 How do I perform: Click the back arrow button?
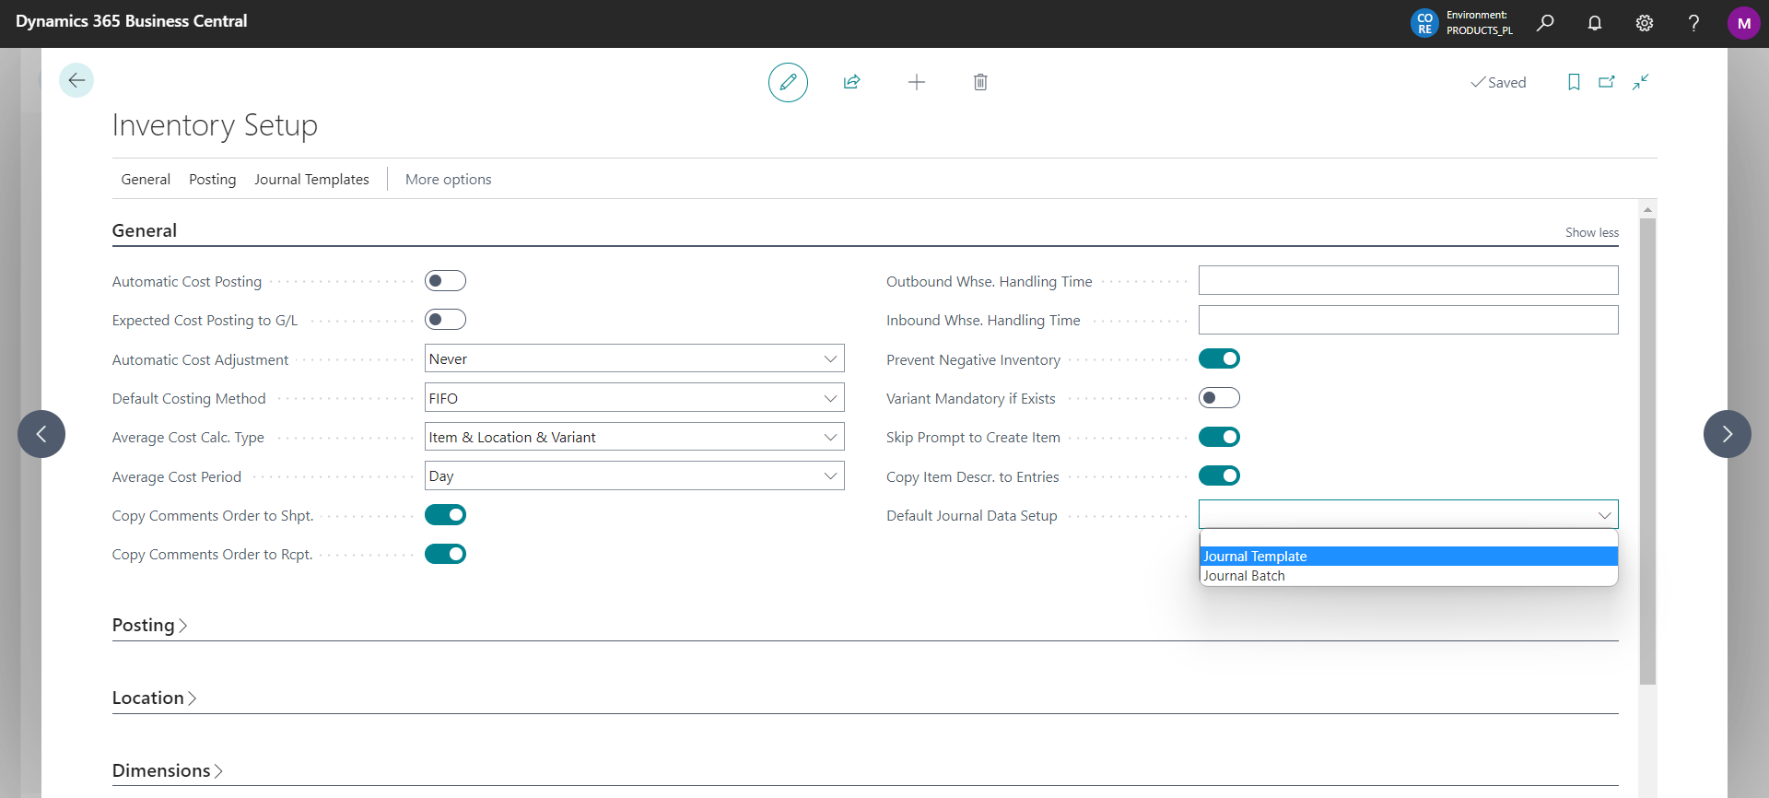click(x=76, y=81)
